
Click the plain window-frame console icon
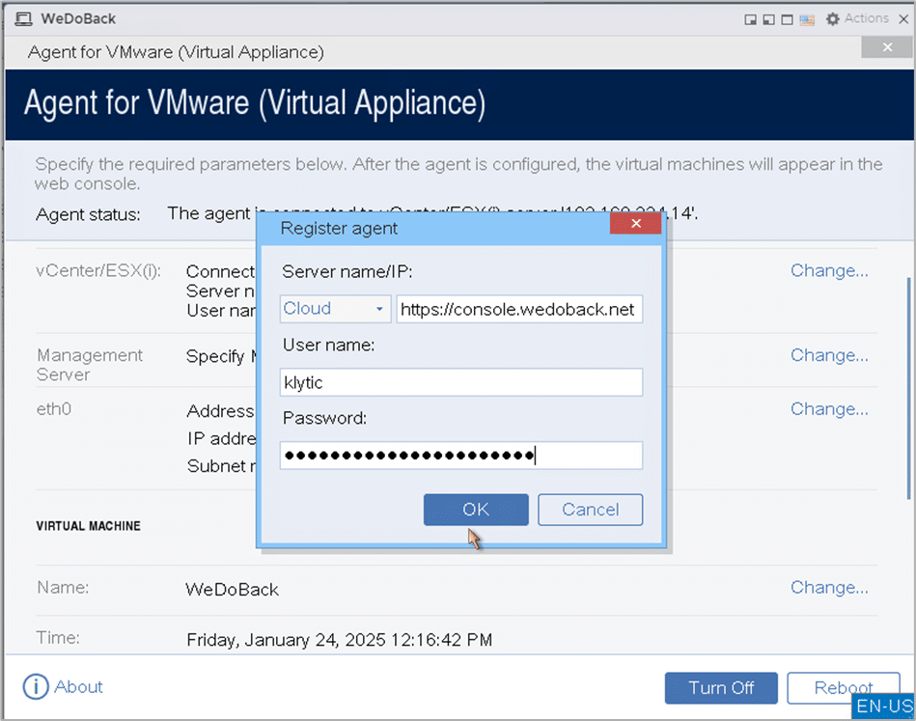point(788,20)
